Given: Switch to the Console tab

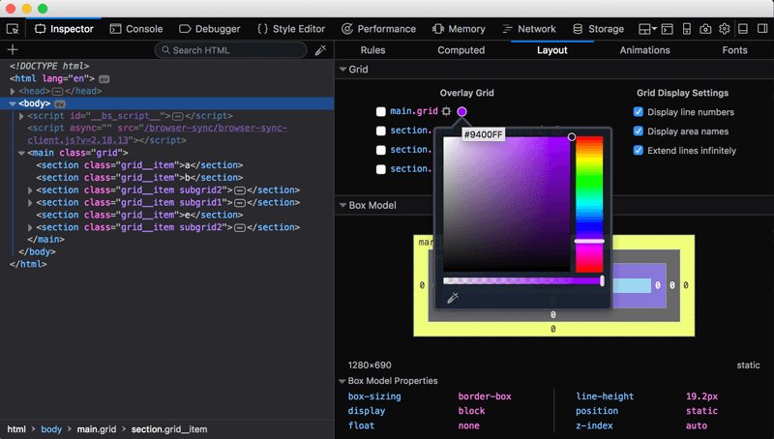Looking at the screenshot, I should click(x=136, y=29).
